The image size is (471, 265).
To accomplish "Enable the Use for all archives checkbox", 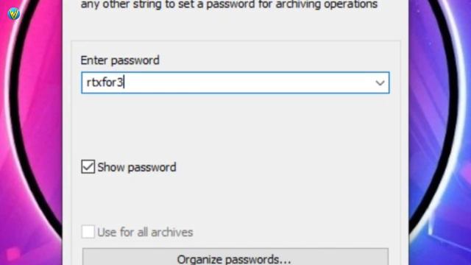I will pyautogui.click(x=88, y=232).
